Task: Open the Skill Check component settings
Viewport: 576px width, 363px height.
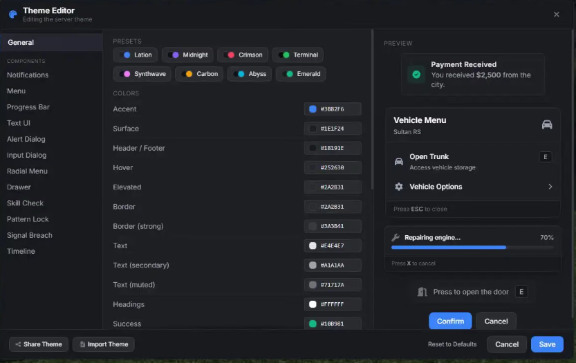Action: [25, 203]
